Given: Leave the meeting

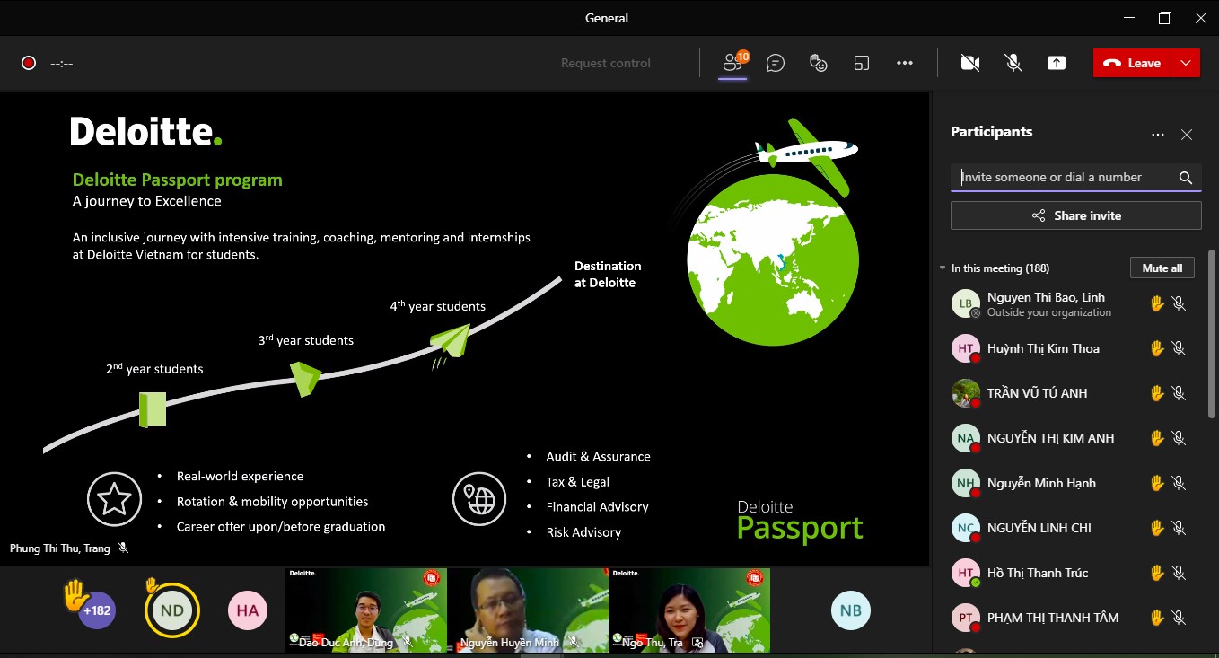Looking at the screenshot, I should [x=1133, y=63].
